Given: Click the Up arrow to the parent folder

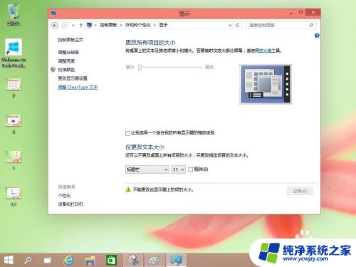Looking at the screenshot, I should [x=81, y=25].
